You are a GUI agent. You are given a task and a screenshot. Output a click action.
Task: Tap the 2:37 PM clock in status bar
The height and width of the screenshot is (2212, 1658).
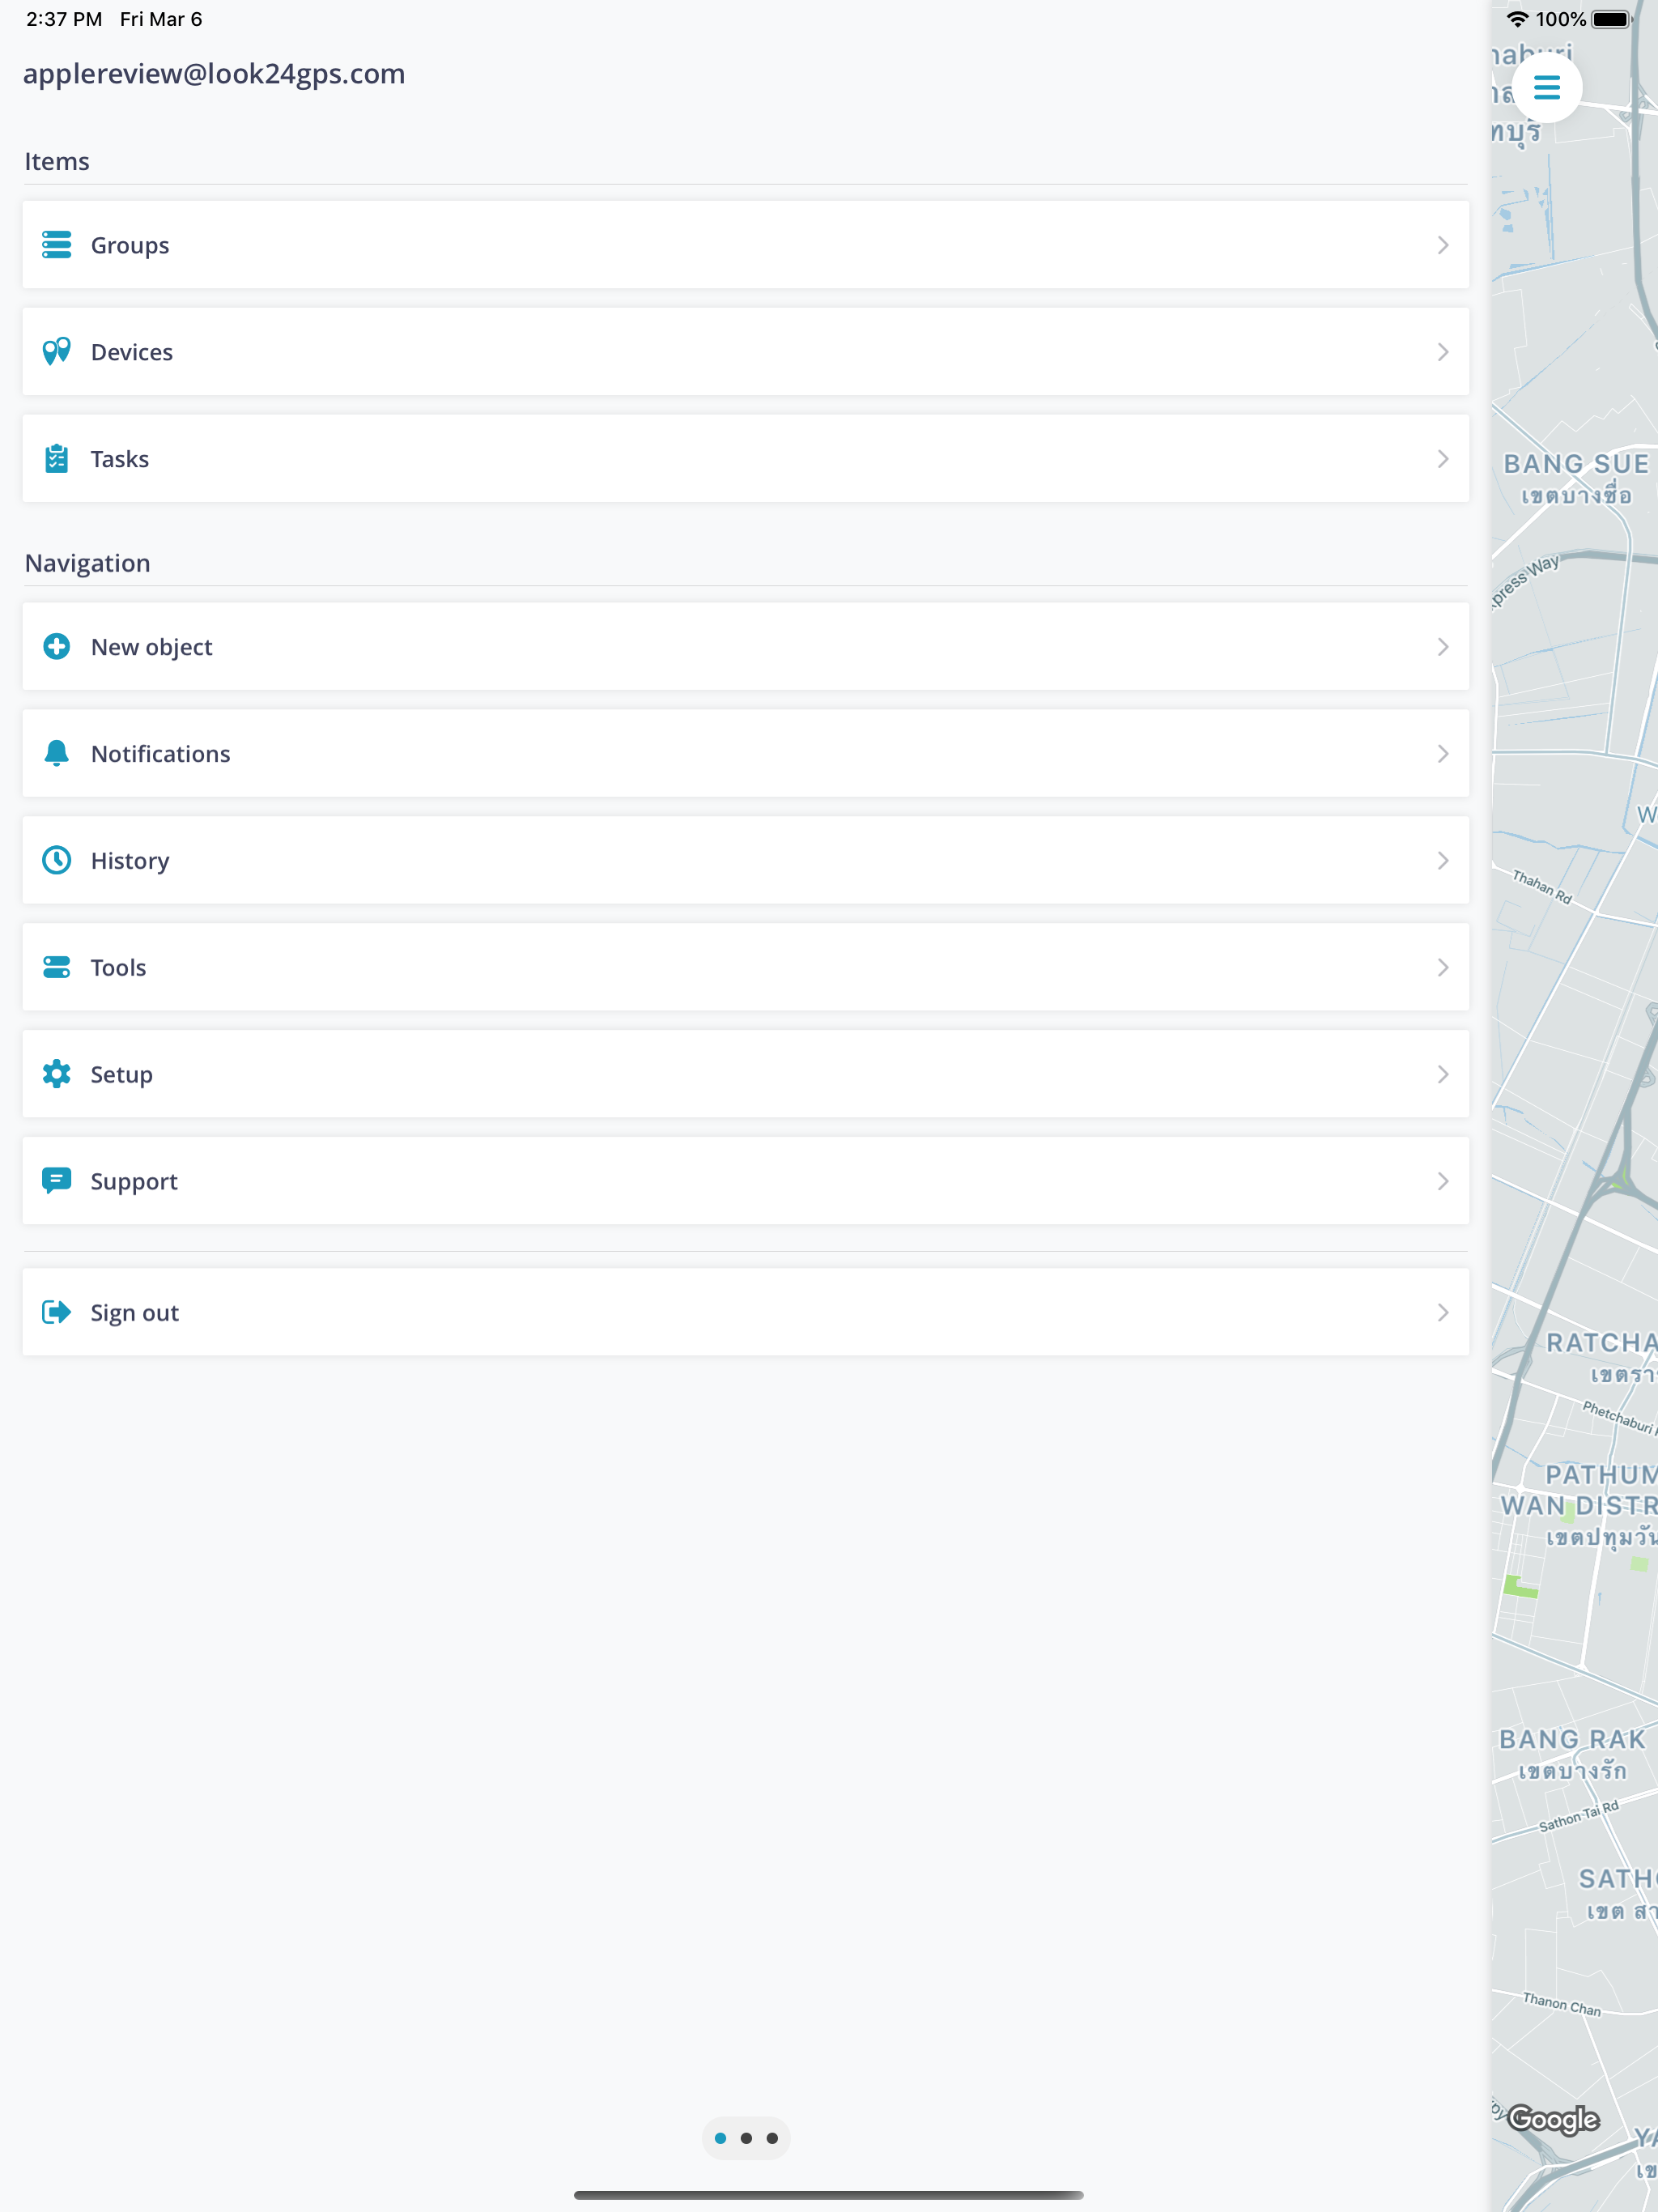64,19
